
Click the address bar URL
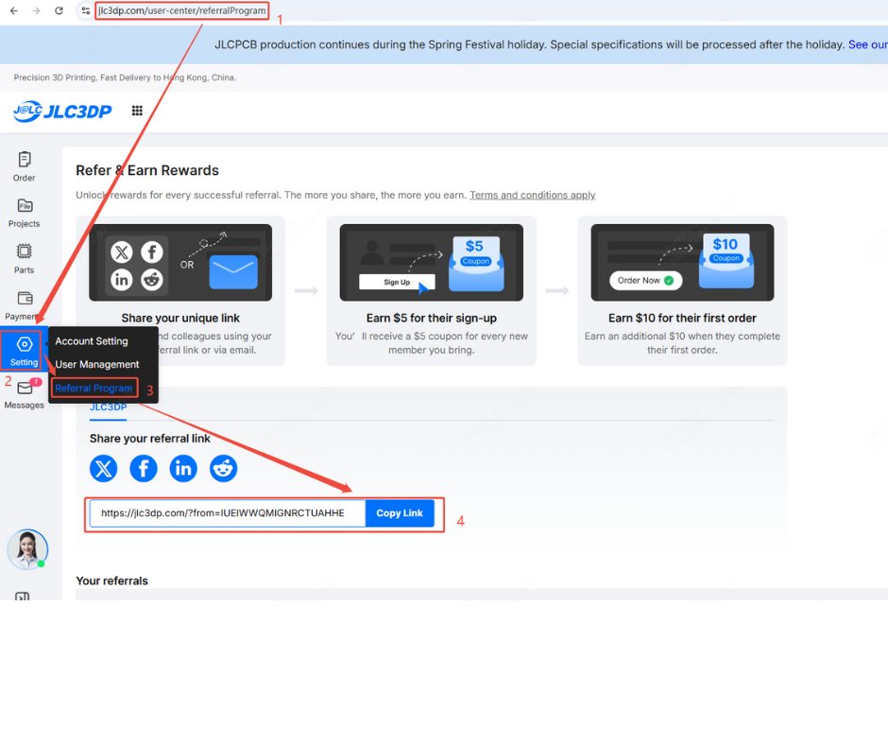coord(181,10)
